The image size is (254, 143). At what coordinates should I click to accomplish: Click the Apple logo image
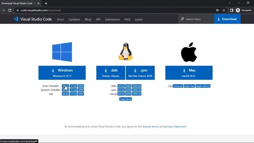189,52
